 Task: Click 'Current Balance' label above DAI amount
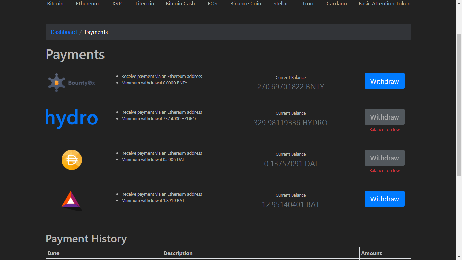291,154
